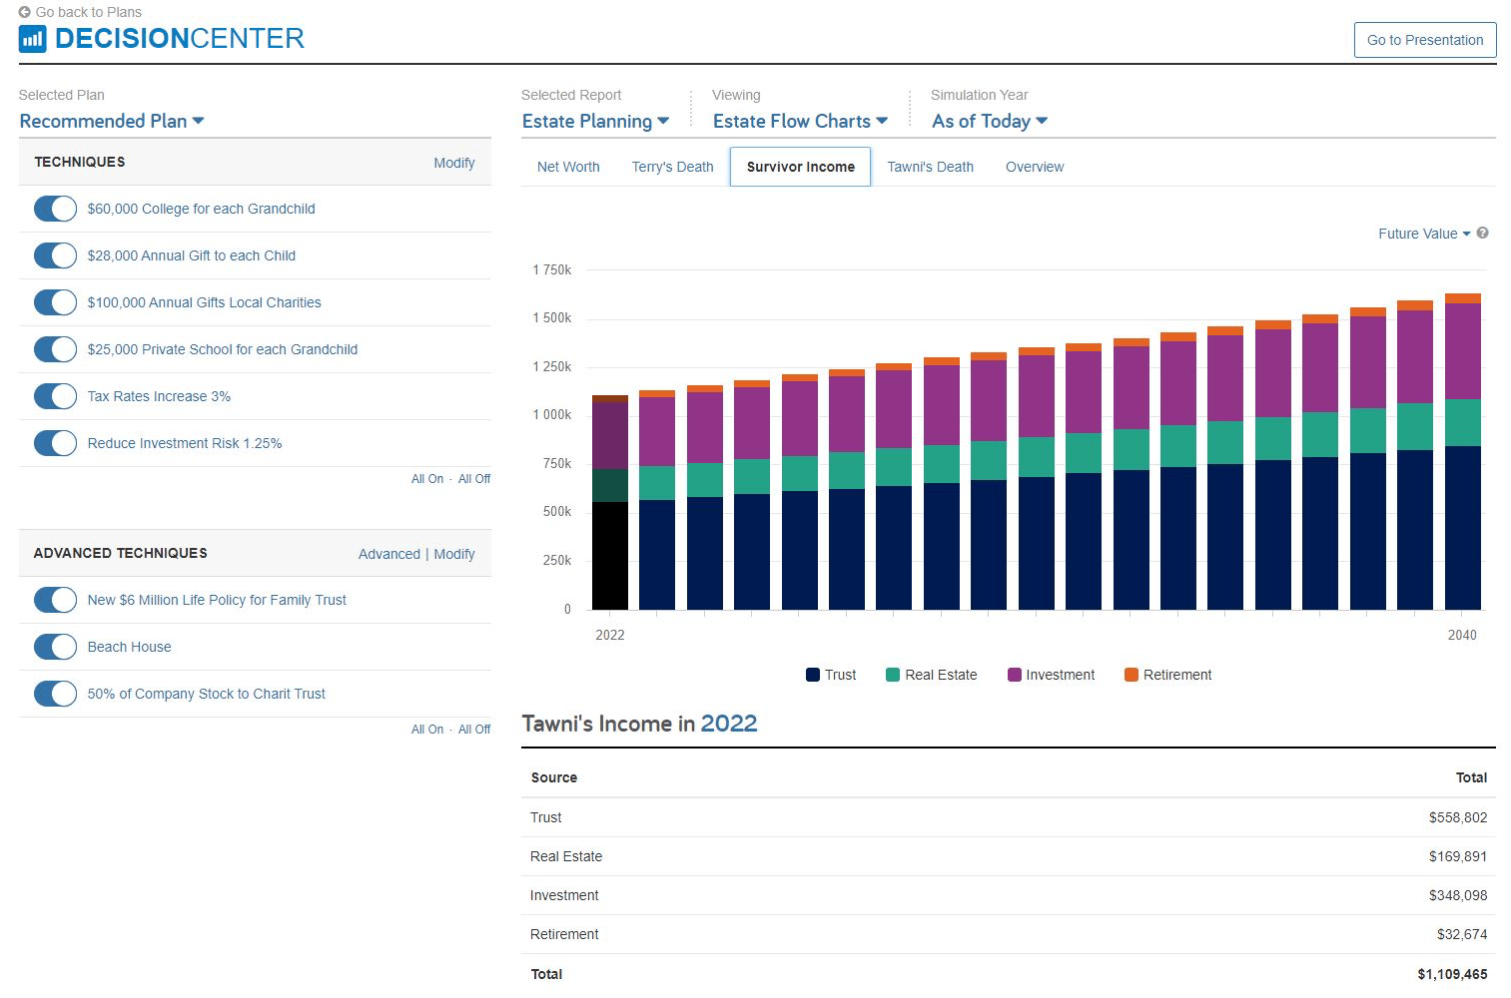Click the Advanced link in Advanced Techniques
This screenshot has height=998, width=1511.
click(x=388, y=554)
